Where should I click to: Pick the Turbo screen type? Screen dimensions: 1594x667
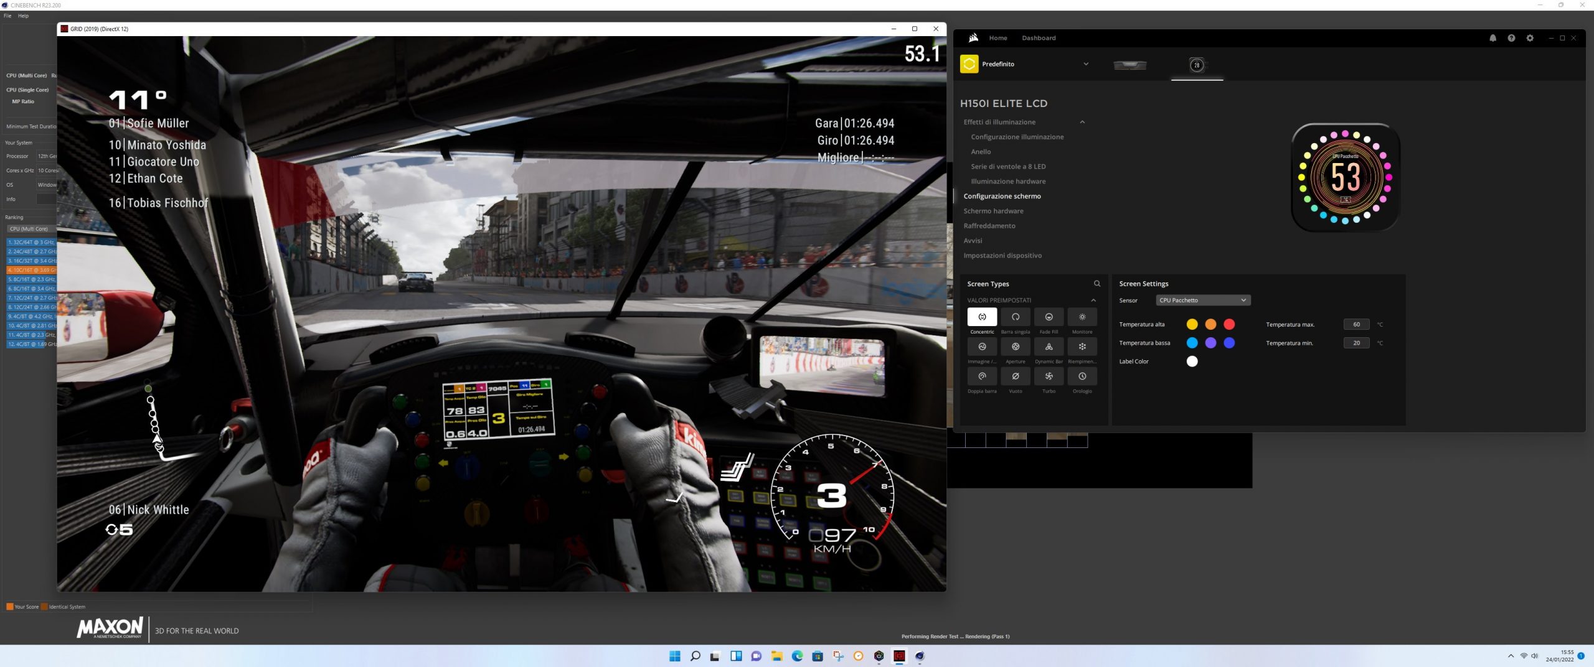pos(1049,376)
